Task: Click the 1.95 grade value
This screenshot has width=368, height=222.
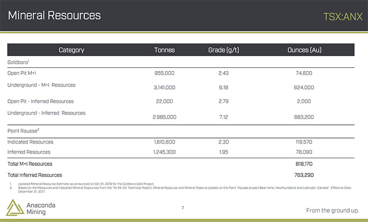Action: point(223,152)
